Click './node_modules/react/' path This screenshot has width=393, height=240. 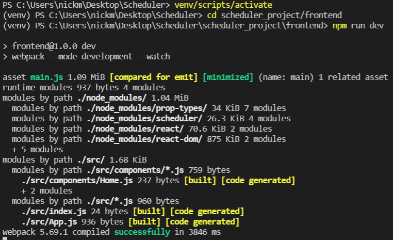[x=135, y=129]
